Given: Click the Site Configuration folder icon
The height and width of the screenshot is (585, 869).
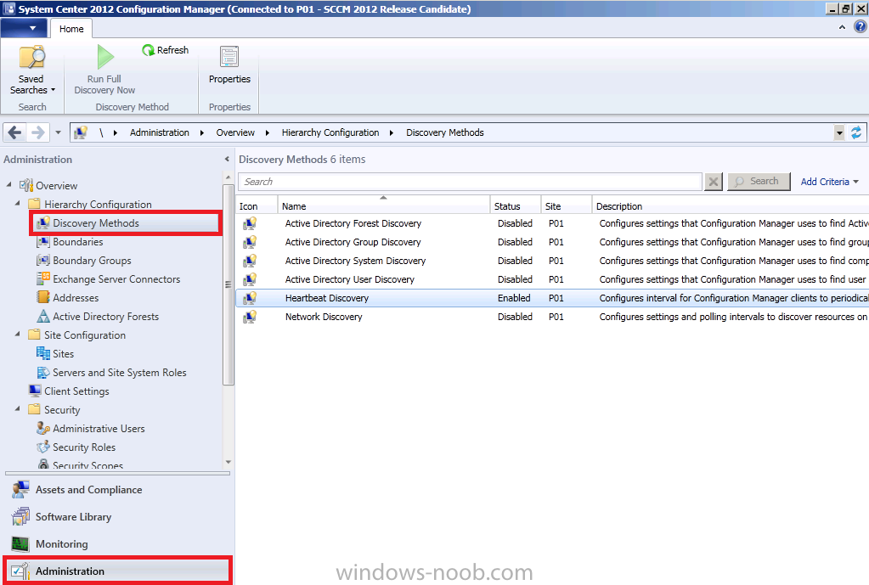Looking at the screenshot, I should click(x=34, y=335).
